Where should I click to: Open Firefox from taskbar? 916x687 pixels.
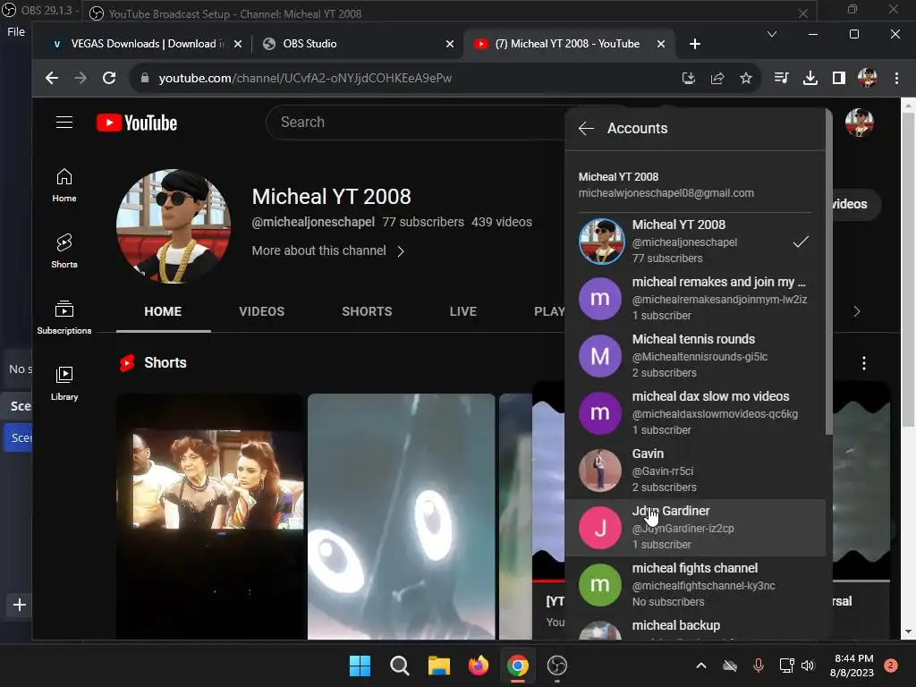[x=479, y=666]
